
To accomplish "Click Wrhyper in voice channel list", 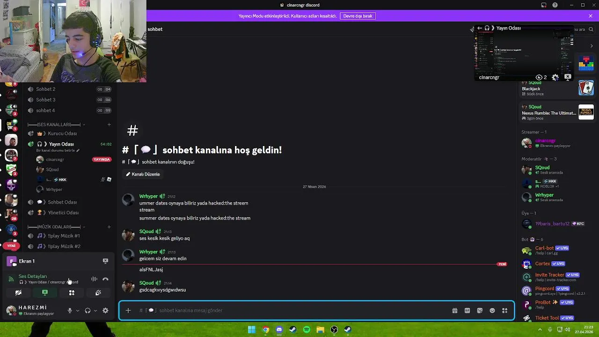I will (54, 190).
